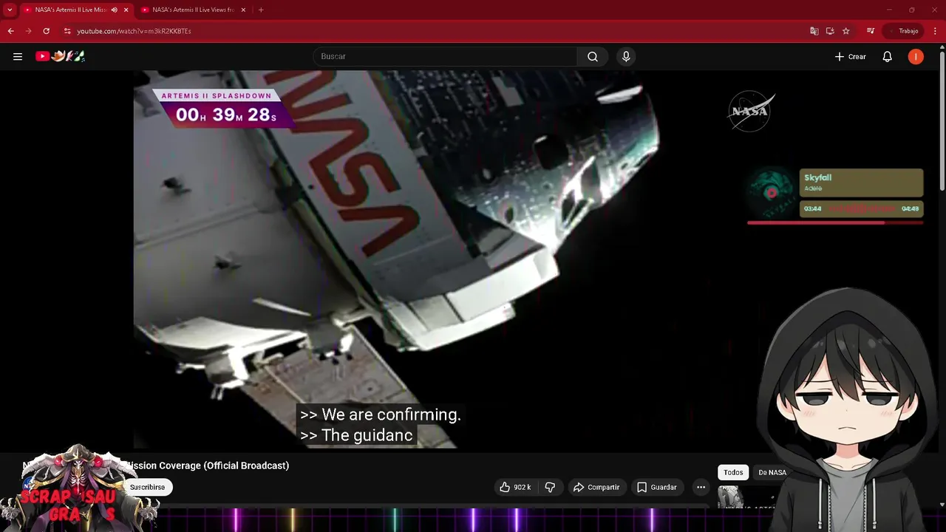The image size is (946, 532).
Task: Go to YouTube home via logo
Action: pos(61,56)
